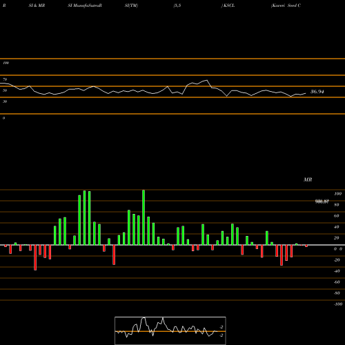This screenshot has height=345, width=345.
Task: Open the mini overview chart thumbnail
Action: click(170, 331)
